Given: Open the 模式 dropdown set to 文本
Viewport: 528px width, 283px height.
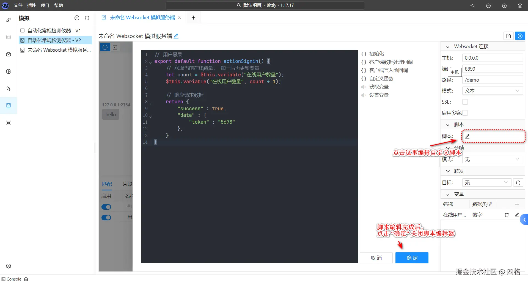Looking at the screenshot, I should pos(493,91).
